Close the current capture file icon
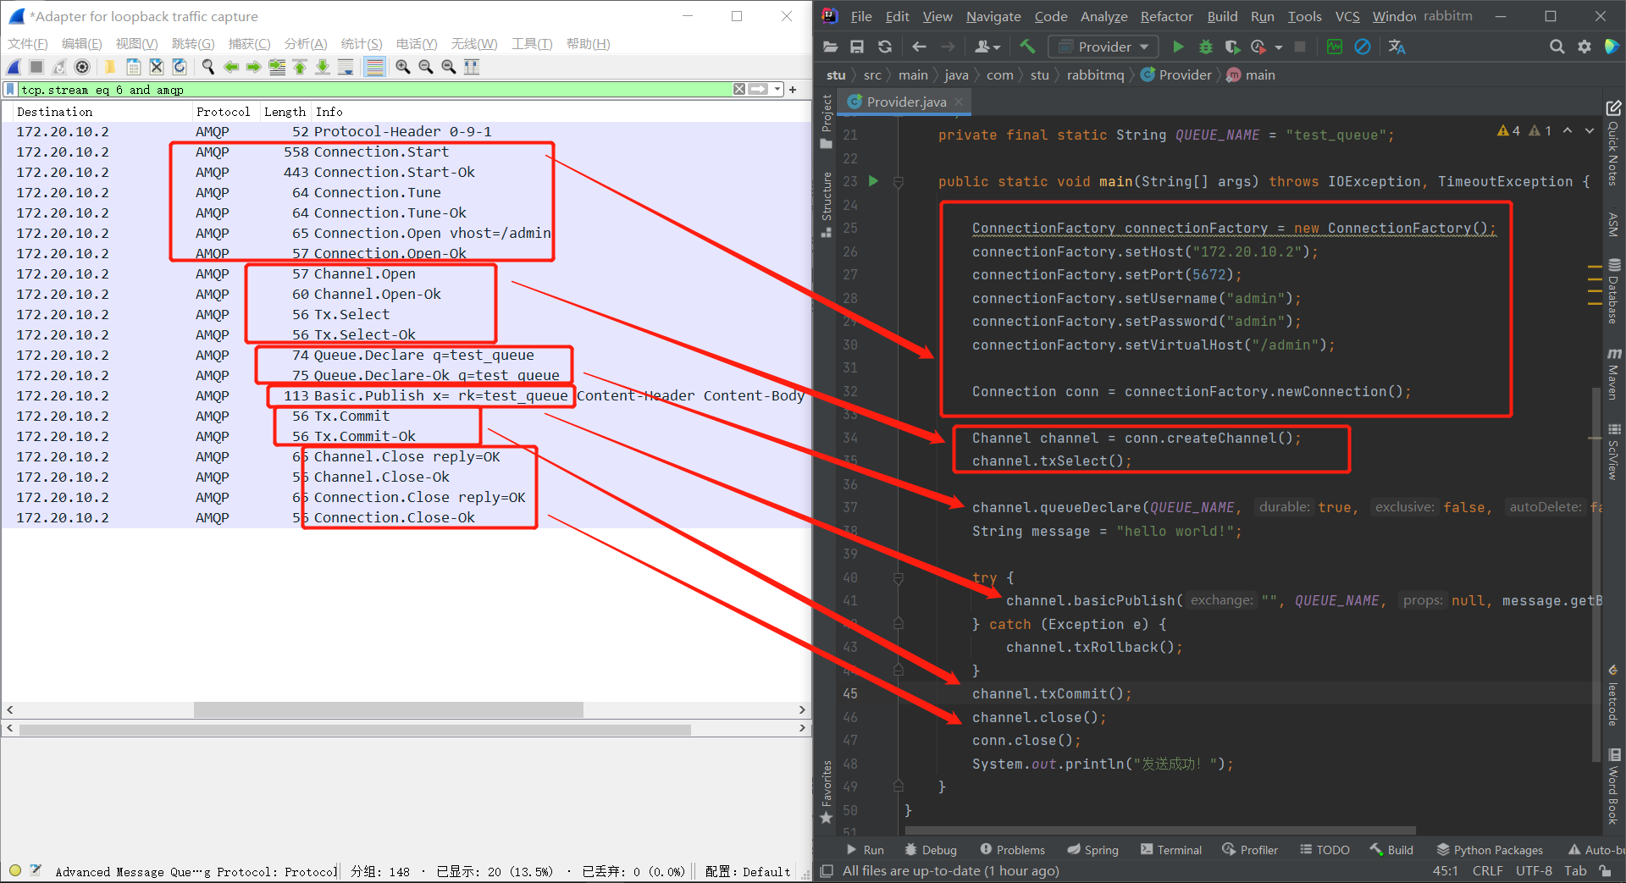Image resolution: width=1626 pixels, height=883 pixels. (156, 67)
